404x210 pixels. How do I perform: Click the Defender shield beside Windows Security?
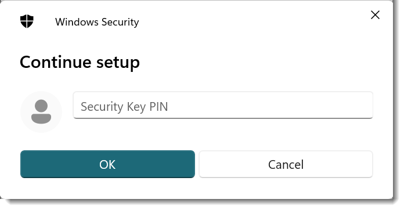coord(27,21)
